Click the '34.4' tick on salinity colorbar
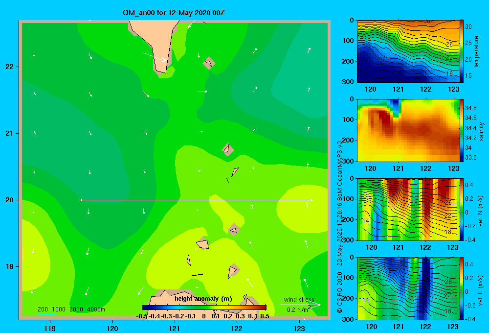This screenshot has height=333, width=489. click(470, 128)
